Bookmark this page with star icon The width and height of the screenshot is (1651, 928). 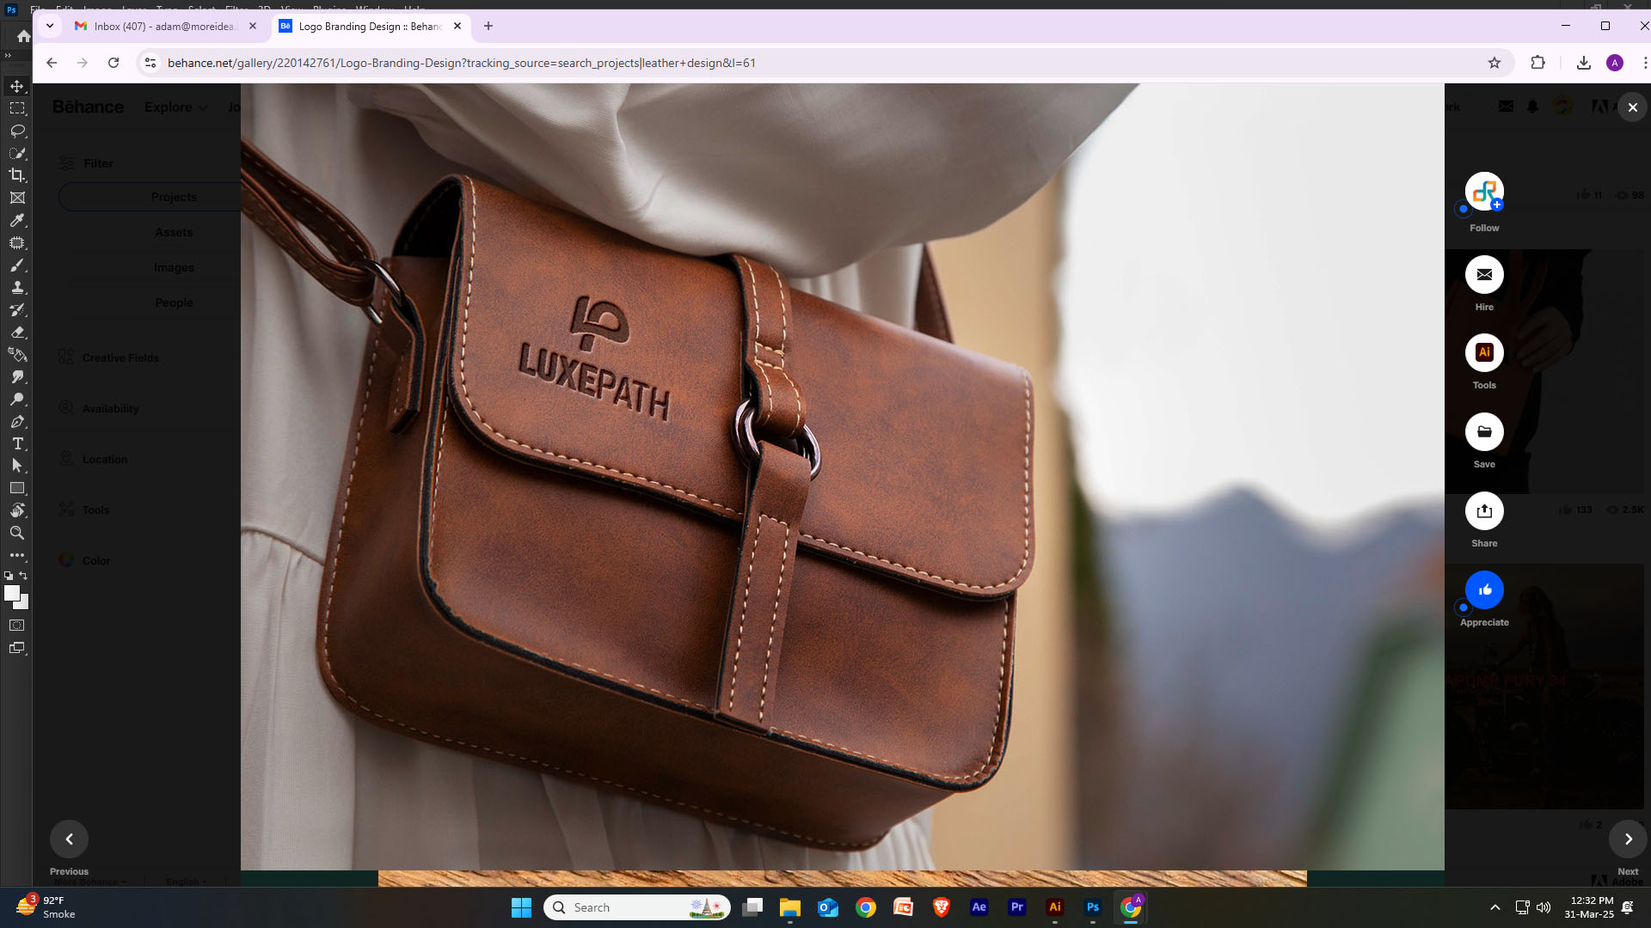(x=1494, y=63)
